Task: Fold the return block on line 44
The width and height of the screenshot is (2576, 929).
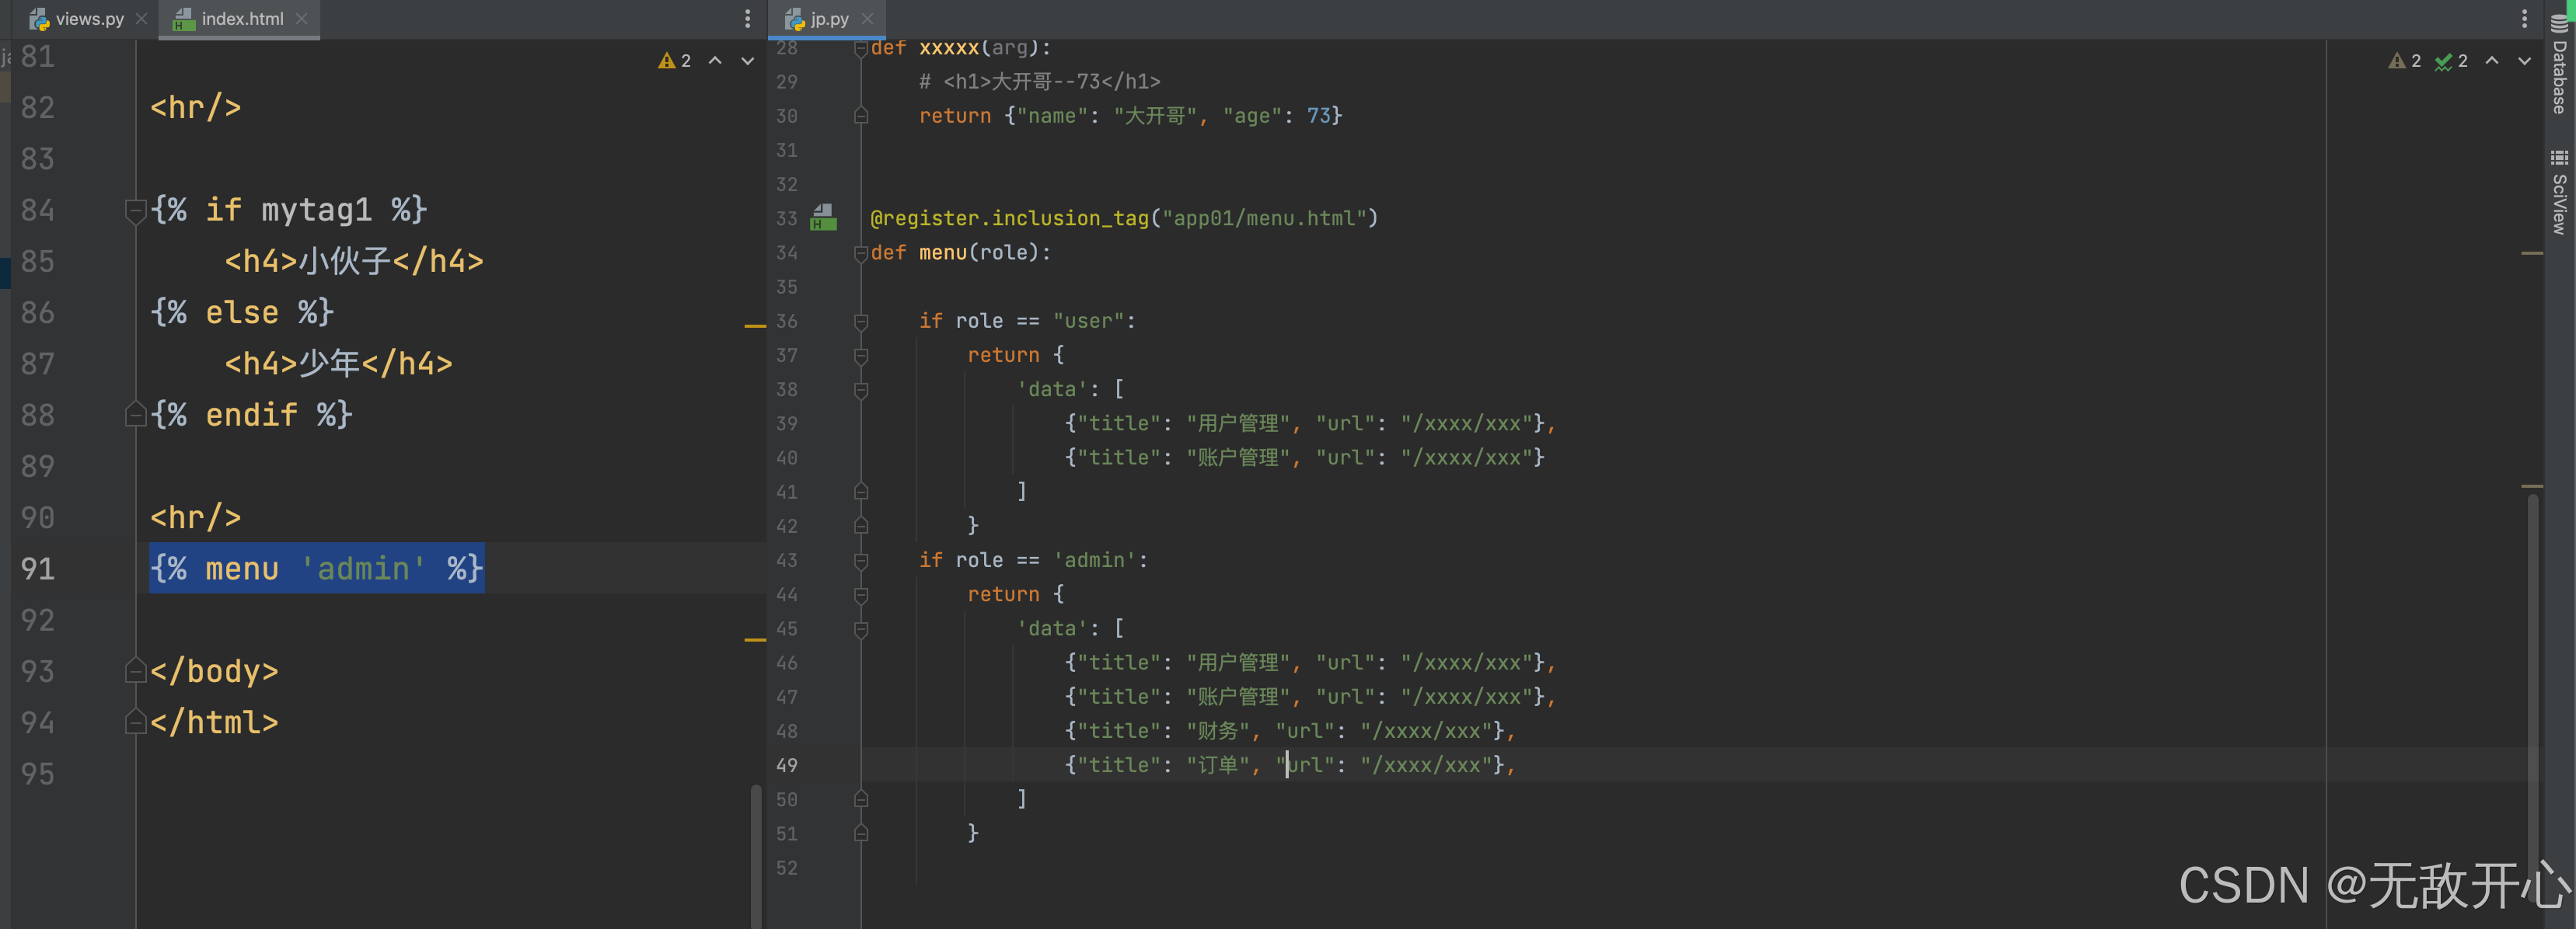Action: click(x=860, y=594)
